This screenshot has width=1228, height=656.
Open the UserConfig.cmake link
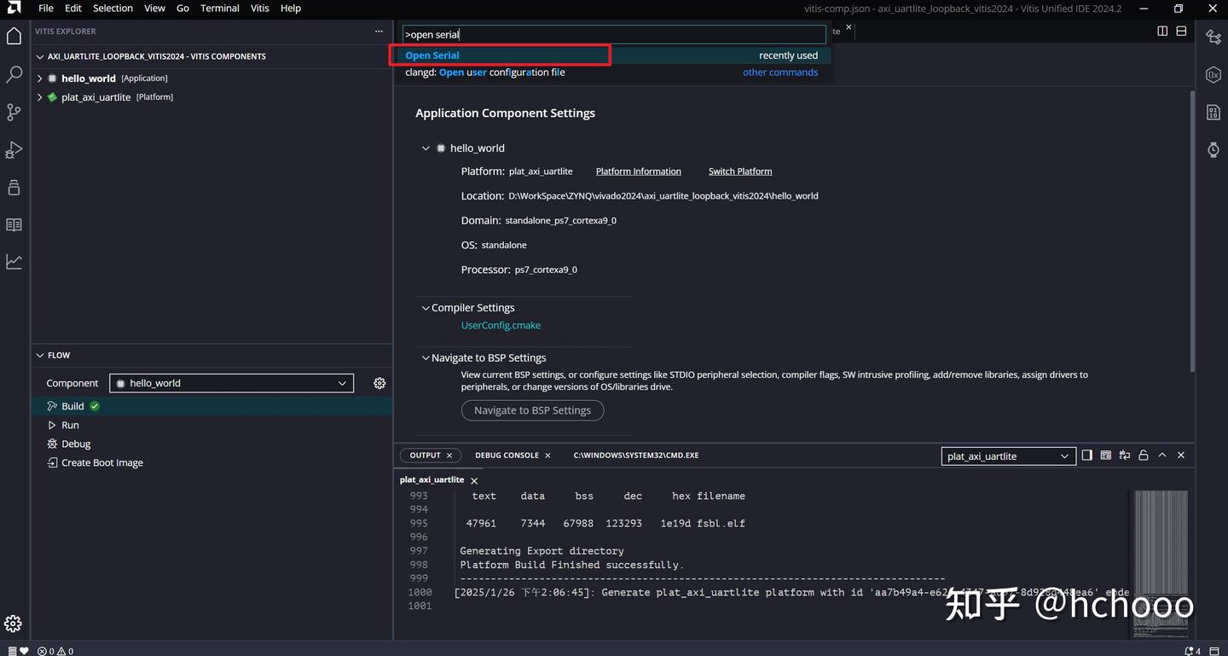pos(501,325)
